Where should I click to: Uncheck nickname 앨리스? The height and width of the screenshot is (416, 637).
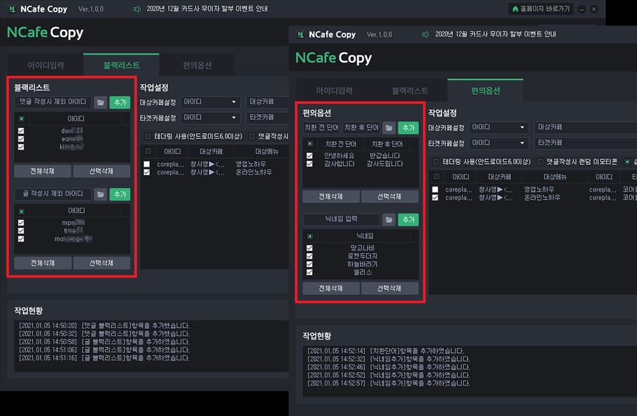(310, 272)
